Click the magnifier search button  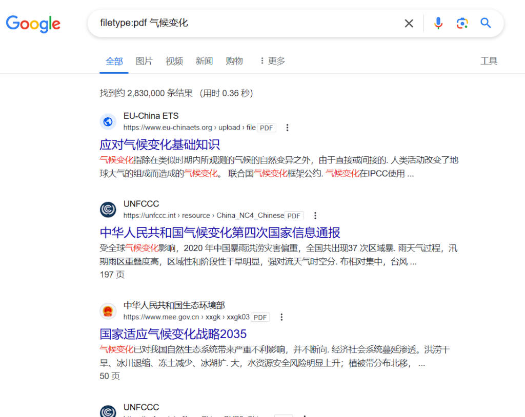pyautogui.click(x=486, y=23)
